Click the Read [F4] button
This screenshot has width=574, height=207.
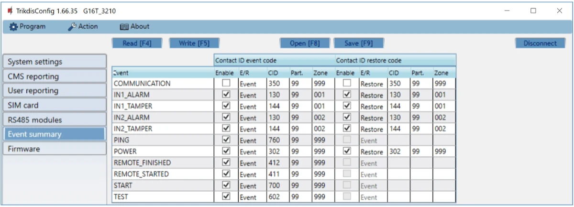click(137, 43)
